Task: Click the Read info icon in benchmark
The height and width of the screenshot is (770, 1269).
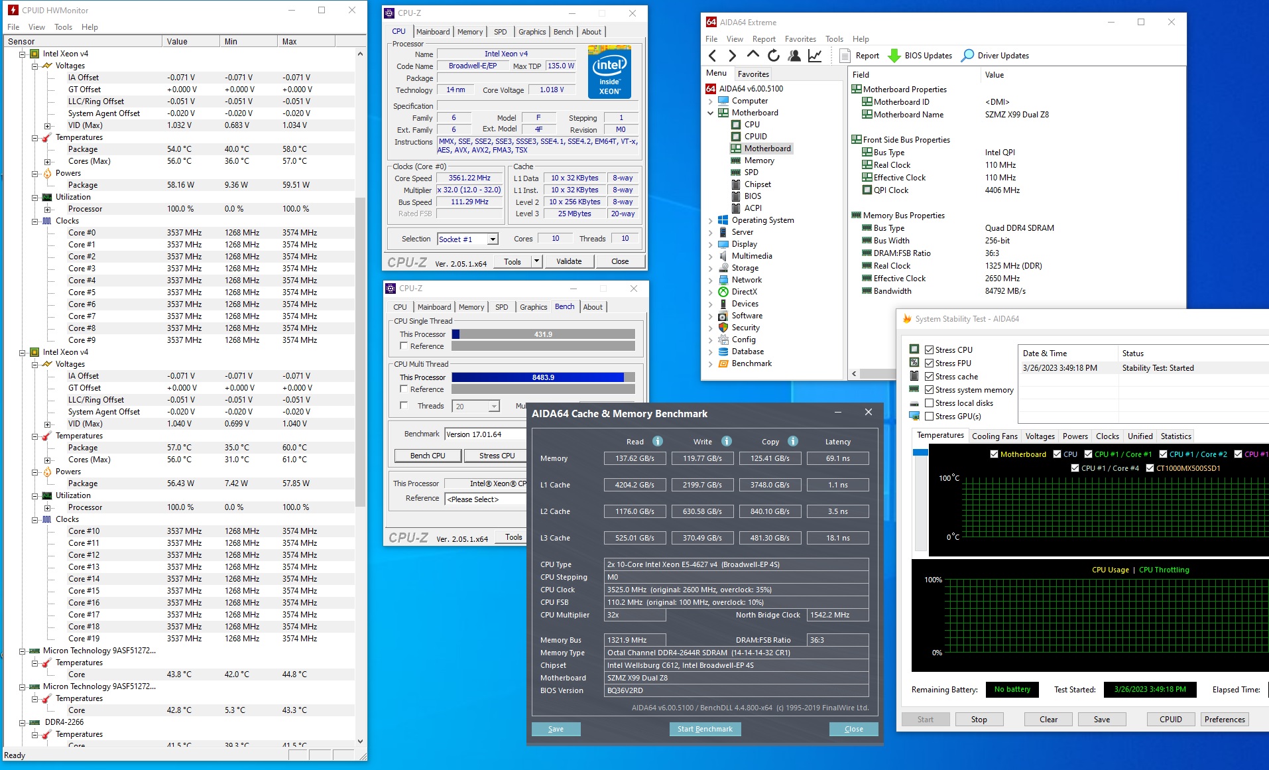Action: pyautogui.click(x=658, y=441)
